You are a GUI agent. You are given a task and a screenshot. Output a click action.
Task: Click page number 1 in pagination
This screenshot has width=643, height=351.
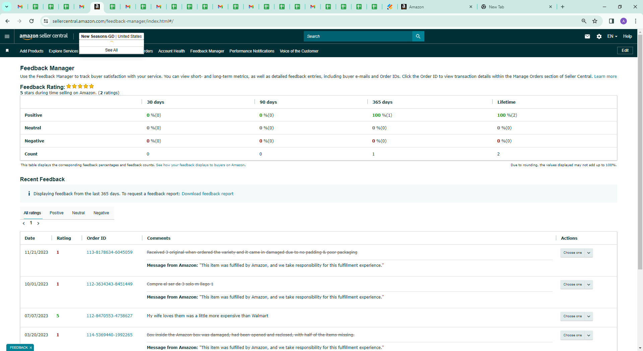point(31,223)
